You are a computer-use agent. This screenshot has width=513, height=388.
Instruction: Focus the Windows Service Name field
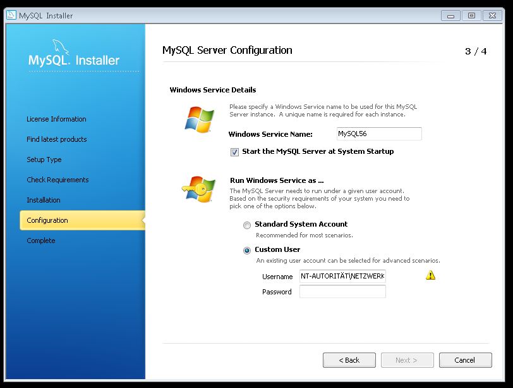[x=379, y=134]
